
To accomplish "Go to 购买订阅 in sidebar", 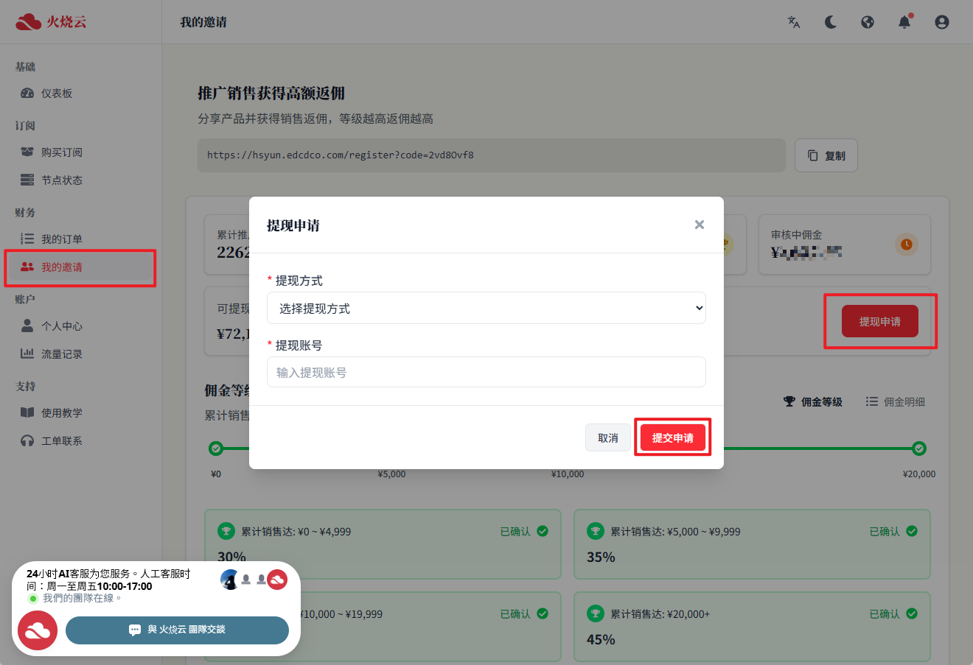I will coord(61,152).
